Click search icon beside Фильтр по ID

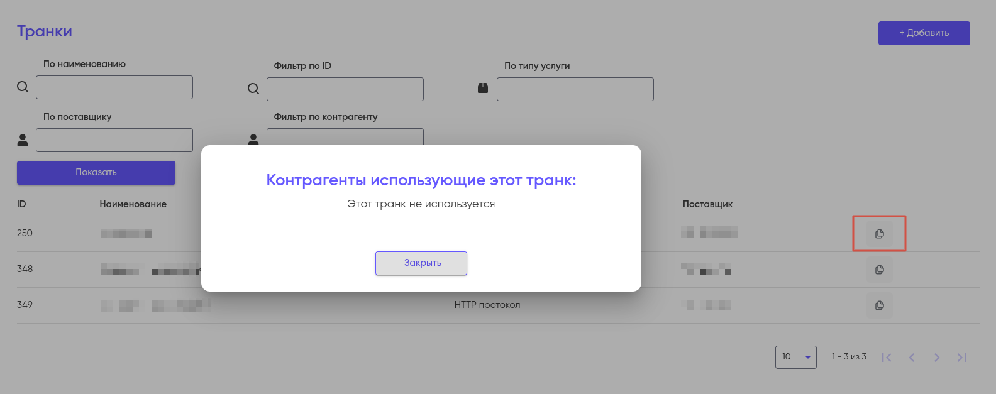pyautogui.click(x=253, y=89)
